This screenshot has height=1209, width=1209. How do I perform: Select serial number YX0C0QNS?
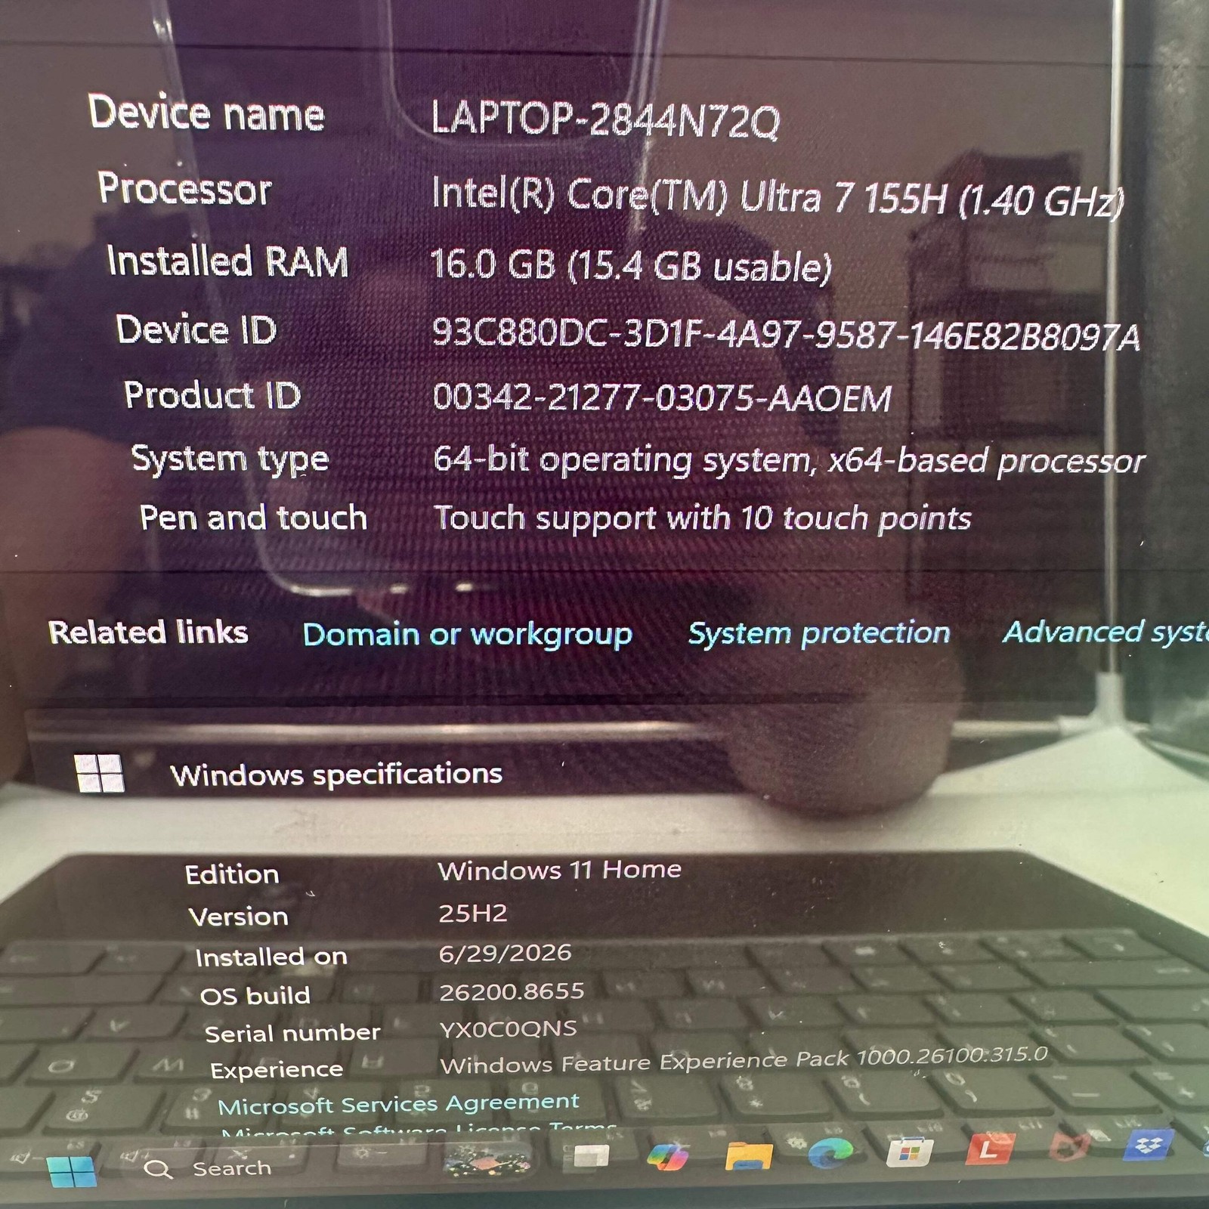click(508, 1028)
